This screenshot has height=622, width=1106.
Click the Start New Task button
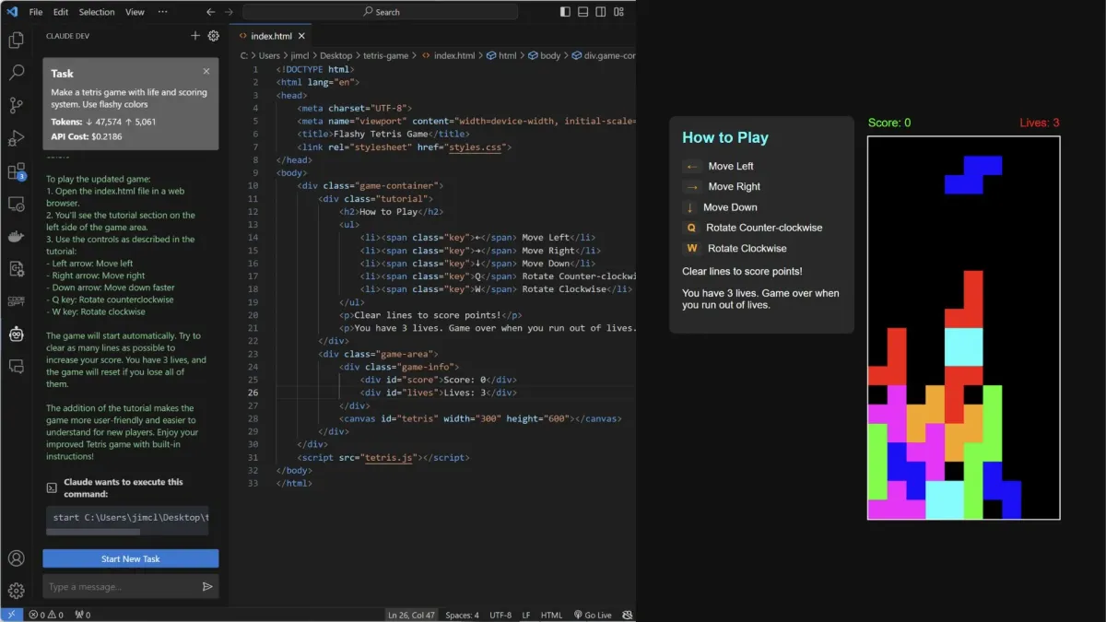[131, 558]
